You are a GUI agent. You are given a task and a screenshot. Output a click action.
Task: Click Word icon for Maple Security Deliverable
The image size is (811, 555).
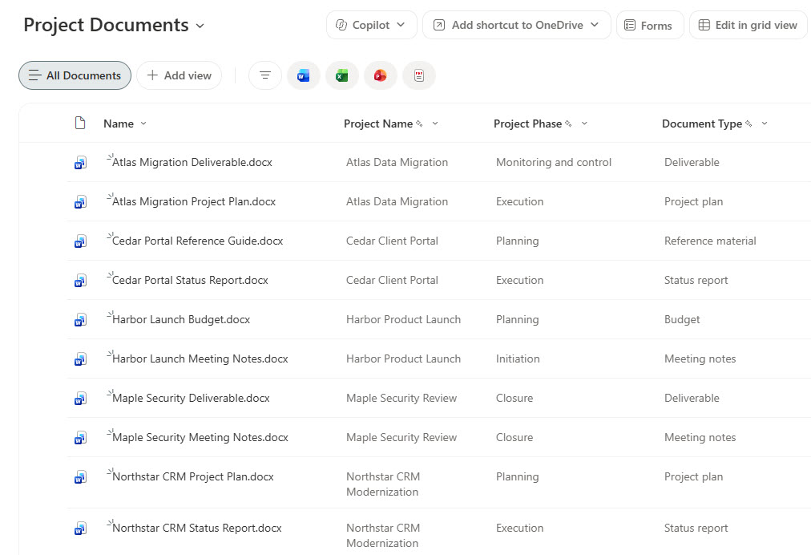click(x=80, y=399)
